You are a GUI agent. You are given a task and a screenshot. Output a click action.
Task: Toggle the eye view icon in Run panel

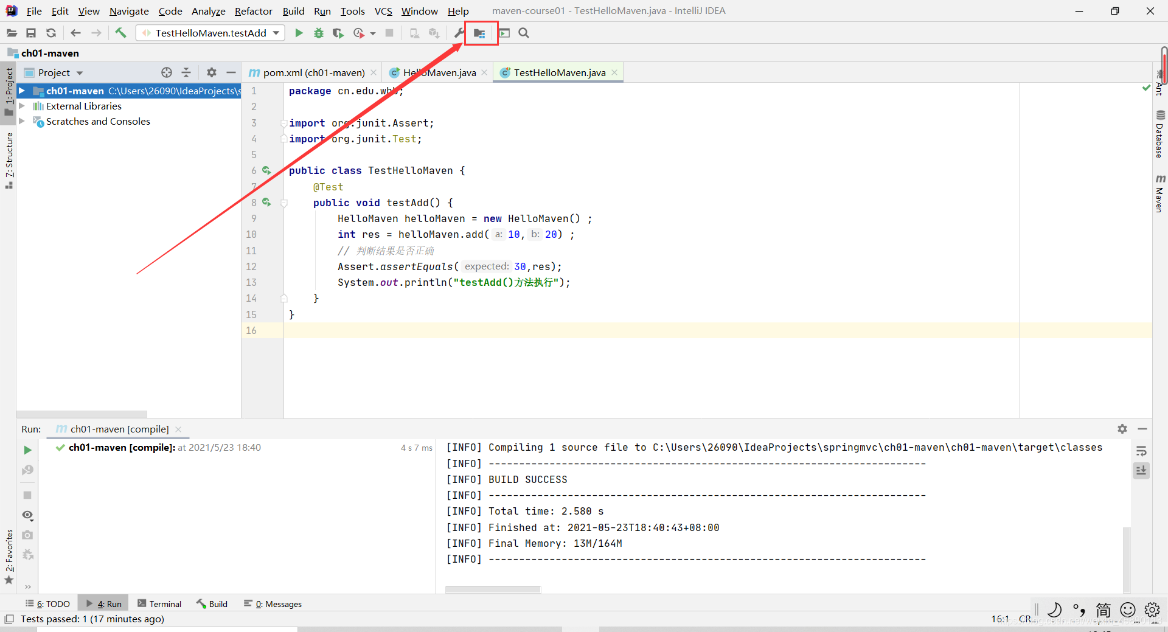click(27, 515)
